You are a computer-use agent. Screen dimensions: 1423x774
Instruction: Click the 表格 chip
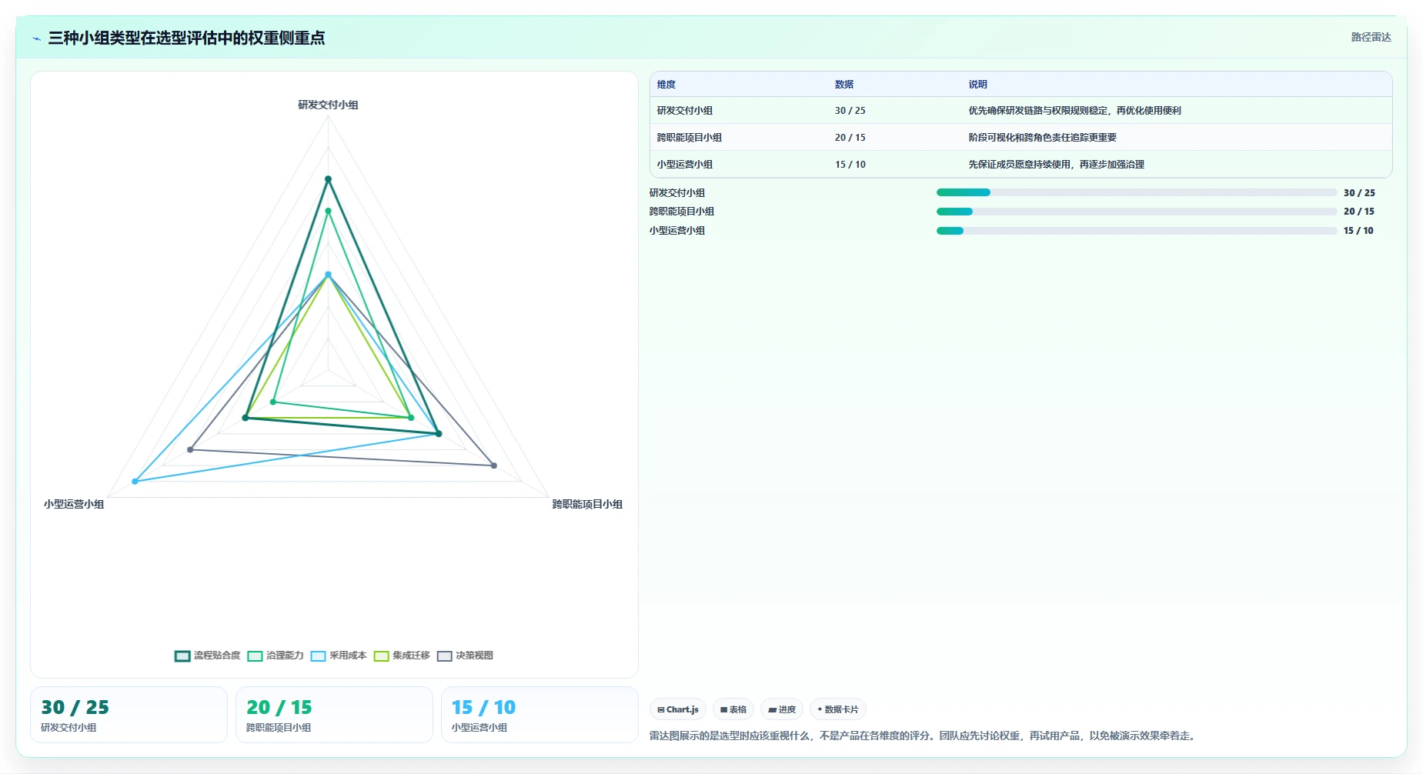click(x=733, y=709)
